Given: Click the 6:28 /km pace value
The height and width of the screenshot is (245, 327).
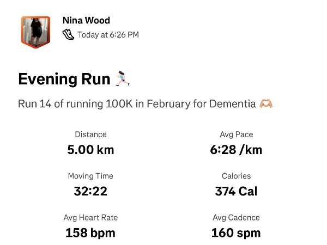Looking at the screenshot, I should pyautogui.click(x=236, y=150).
